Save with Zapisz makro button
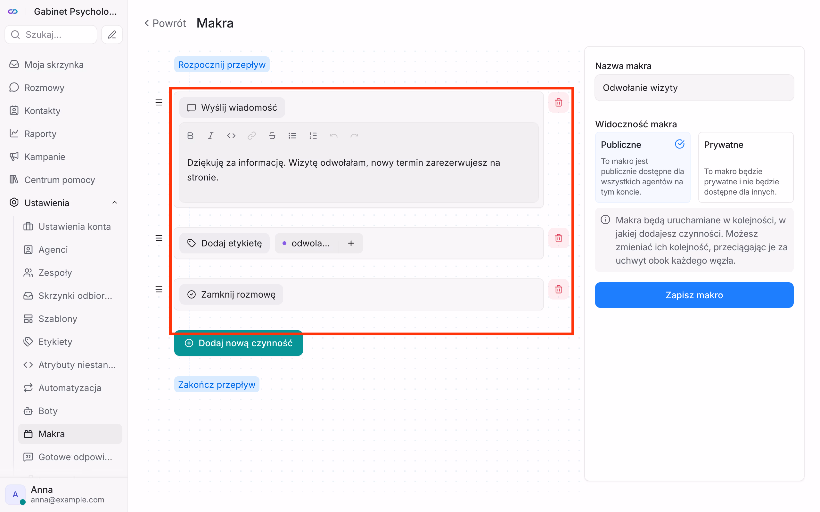This screenshot has width=820, height=512. (694, 295)
